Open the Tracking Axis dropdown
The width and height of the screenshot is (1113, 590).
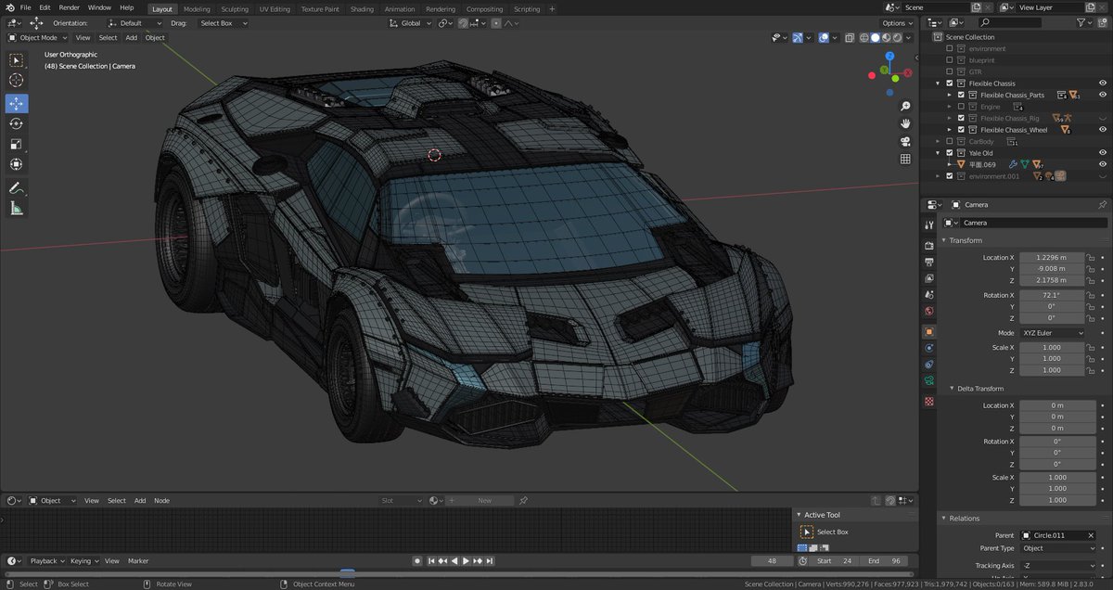coord(1058,565)
